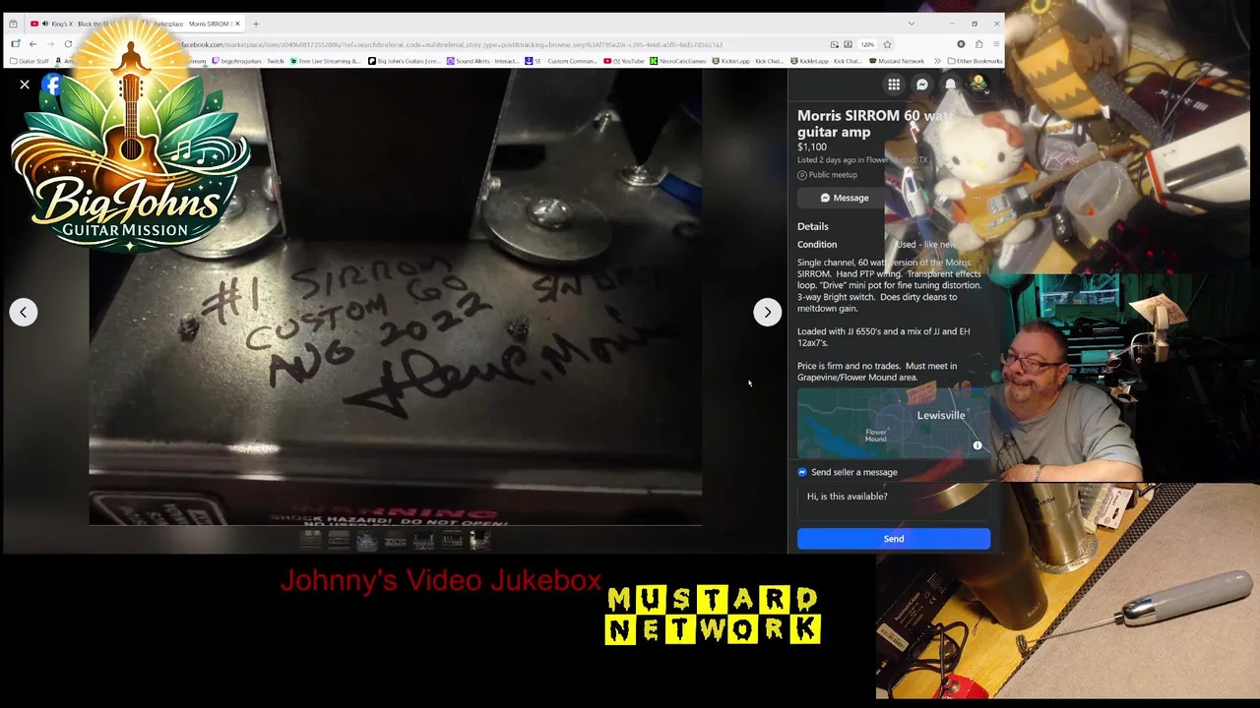Screen dimensions: 1260x708
Task: Open the Big John's Guitars bookmark
Action: (x=404, y=61)
